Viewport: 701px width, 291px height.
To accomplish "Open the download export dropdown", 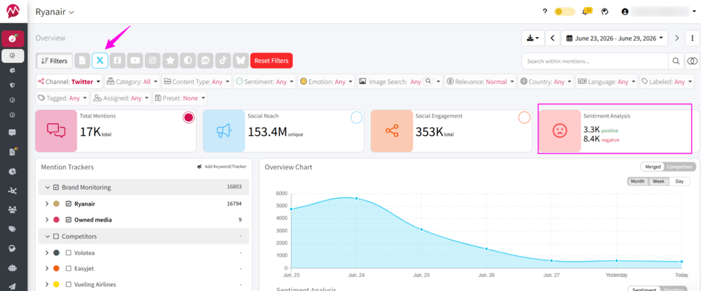I will pos(533,38).
